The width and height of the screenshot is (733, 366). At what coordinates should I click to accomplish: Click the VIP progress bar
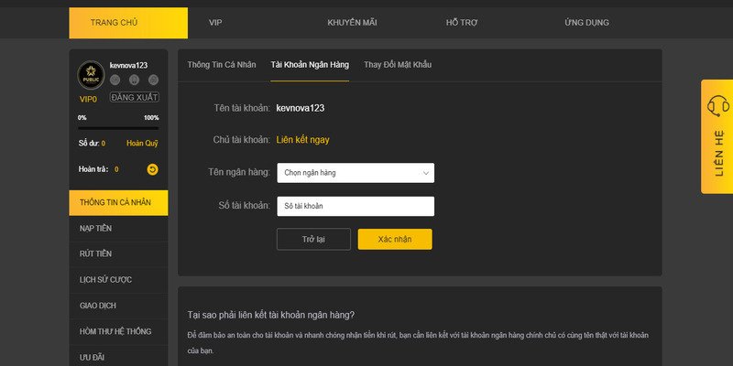[118, 127]
